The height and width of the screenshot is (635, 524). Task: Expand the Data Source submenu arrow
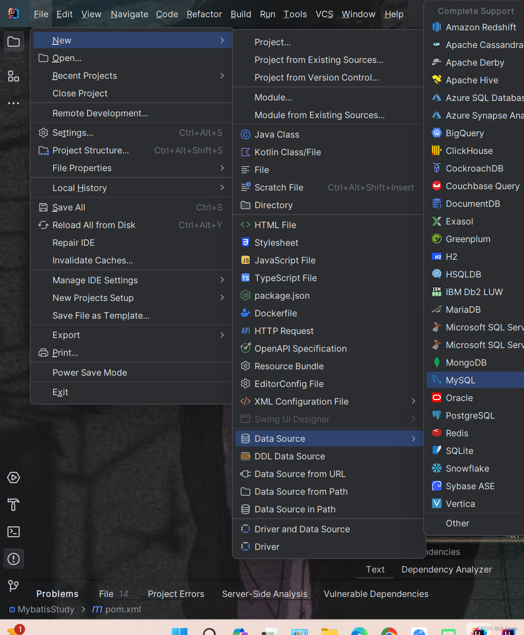point(413,438)
